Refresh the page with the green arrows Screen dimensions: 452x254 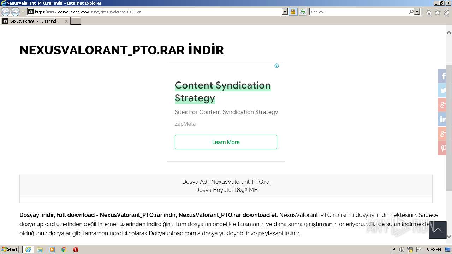tap(303, 12)
